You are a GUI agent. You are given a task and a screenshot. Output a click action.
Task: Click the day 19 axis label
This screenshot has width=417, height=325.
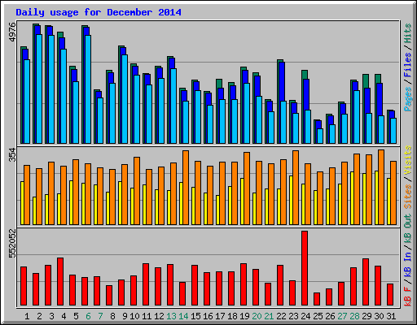244,316
